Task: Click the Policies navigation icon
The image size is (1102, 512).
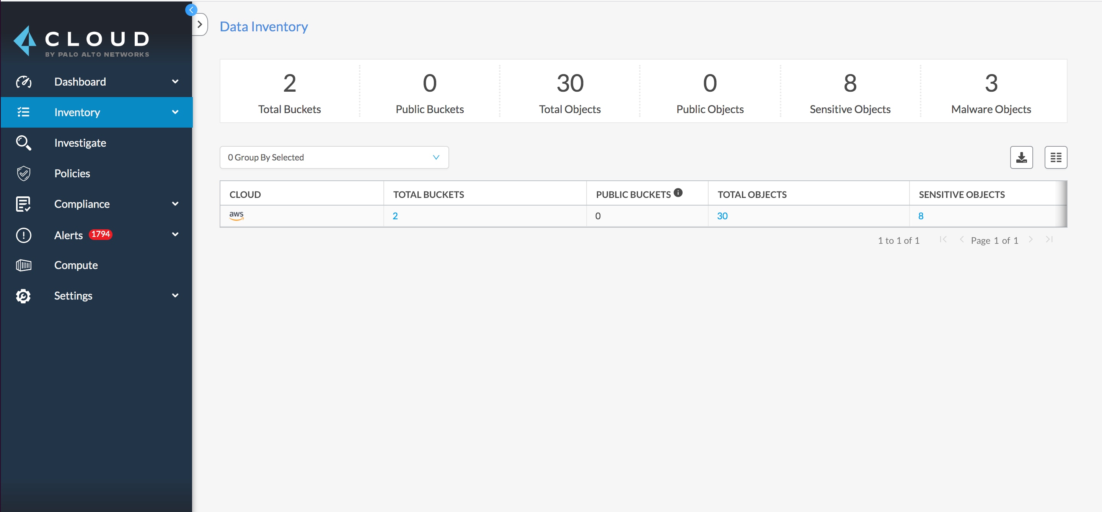Action: tap(23, 173)
